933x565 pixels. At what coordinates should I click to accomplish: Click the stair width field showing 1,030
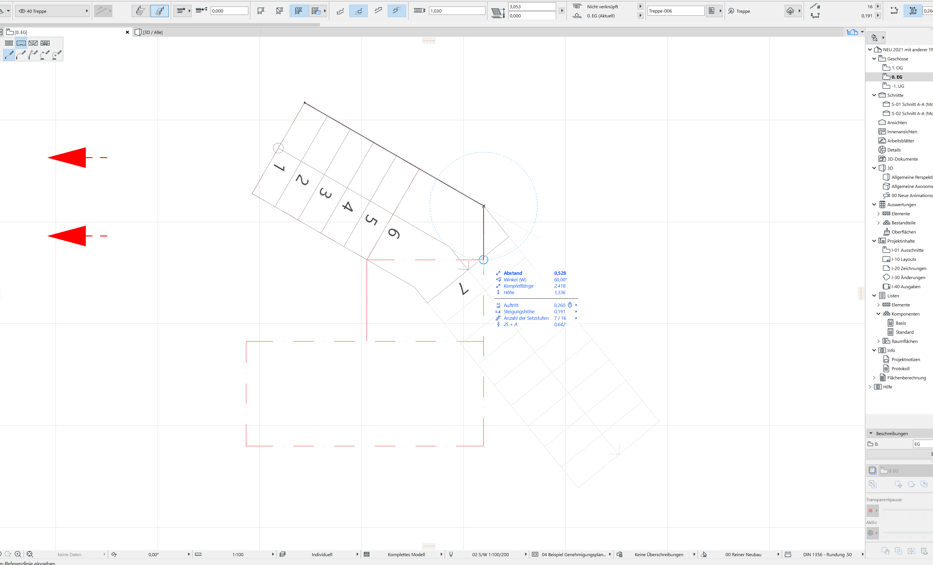pos(456,11)
